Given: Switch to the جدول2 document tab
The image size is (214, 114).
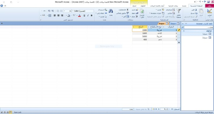Looking at the screenshot, I should pos(175,23).
